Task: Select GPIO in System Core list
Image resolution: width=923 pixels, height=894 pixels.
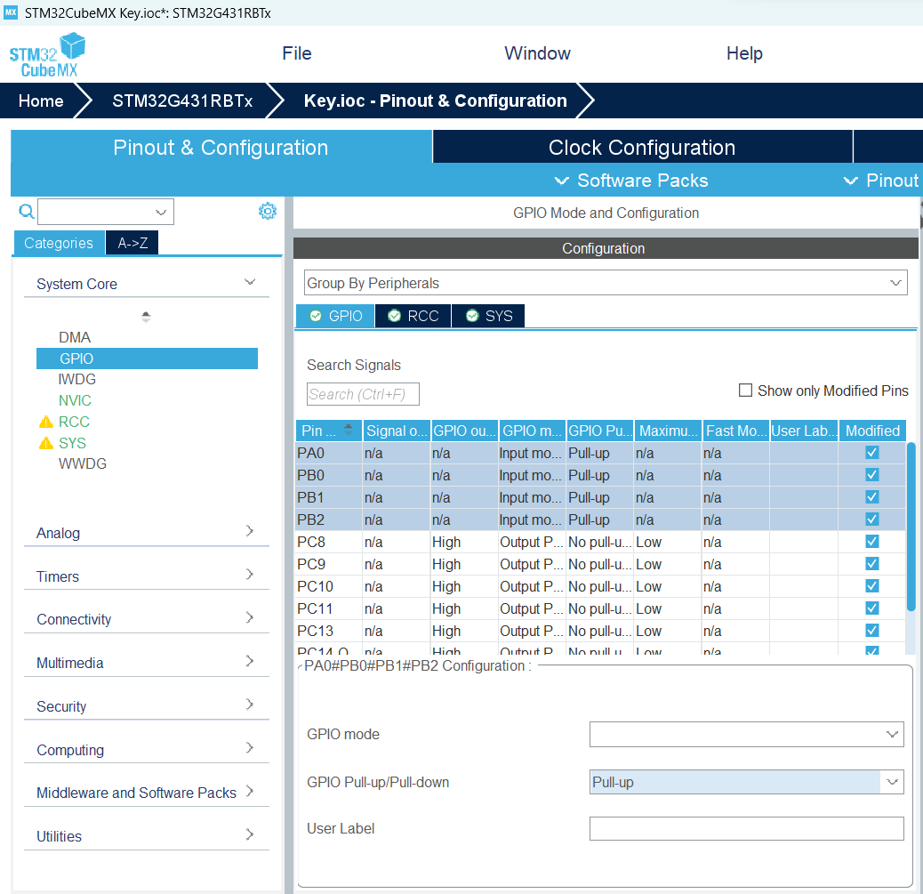Action: tap(147, 358)
